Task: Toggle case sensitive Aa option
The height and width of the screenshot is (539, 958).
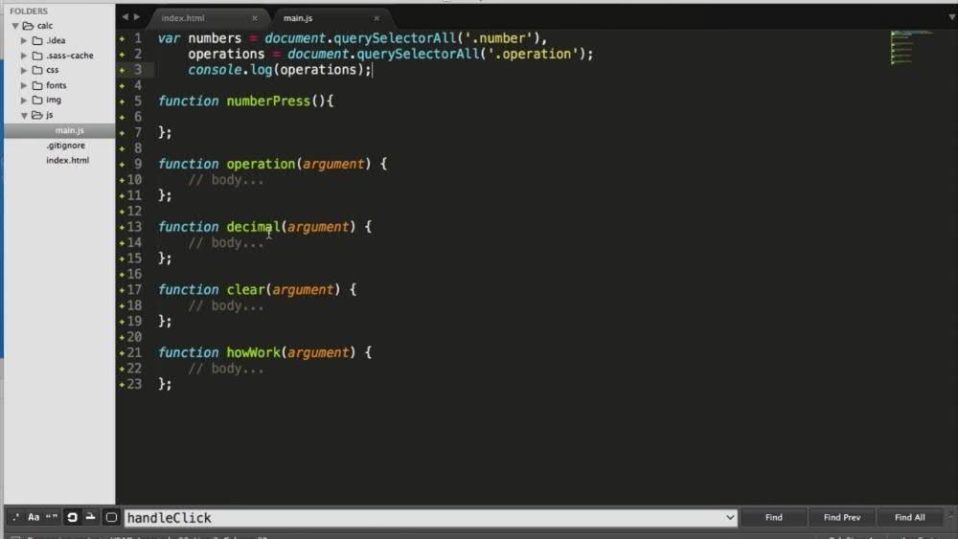Action: [34, 518]
